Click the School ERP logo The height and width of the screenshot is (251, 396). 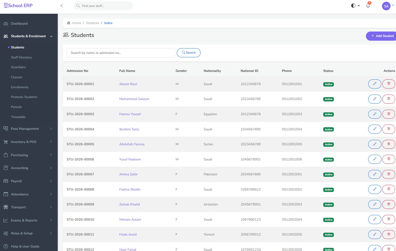[x=18, y=5]
